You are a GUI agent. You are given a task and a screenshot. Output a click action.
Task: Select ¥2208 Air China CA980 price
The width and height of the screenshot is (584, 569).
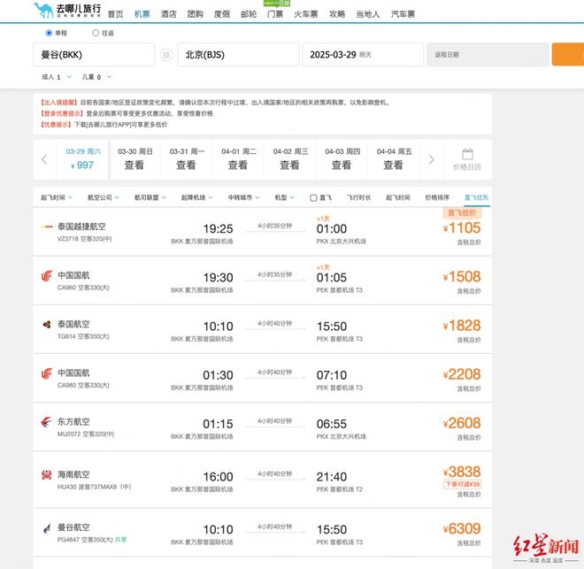click(x=462, y=374)
